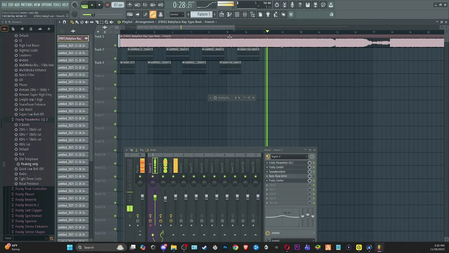Open the Mixer view icon in the toolbar

coord(245,14)
